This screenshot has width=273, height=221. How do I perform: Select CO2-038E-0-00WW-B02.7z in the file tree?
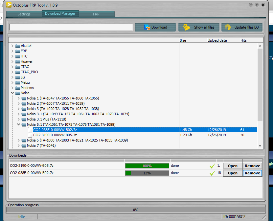point(55,130)
